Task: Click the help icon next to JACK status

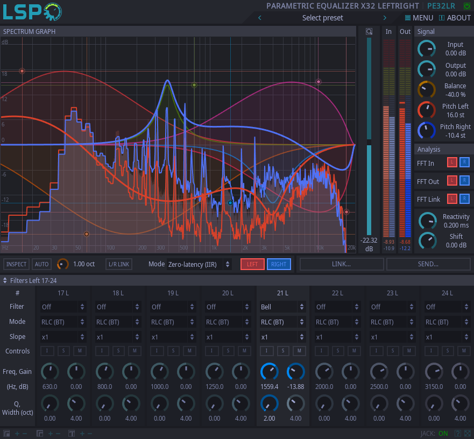Action: [457, 433]
